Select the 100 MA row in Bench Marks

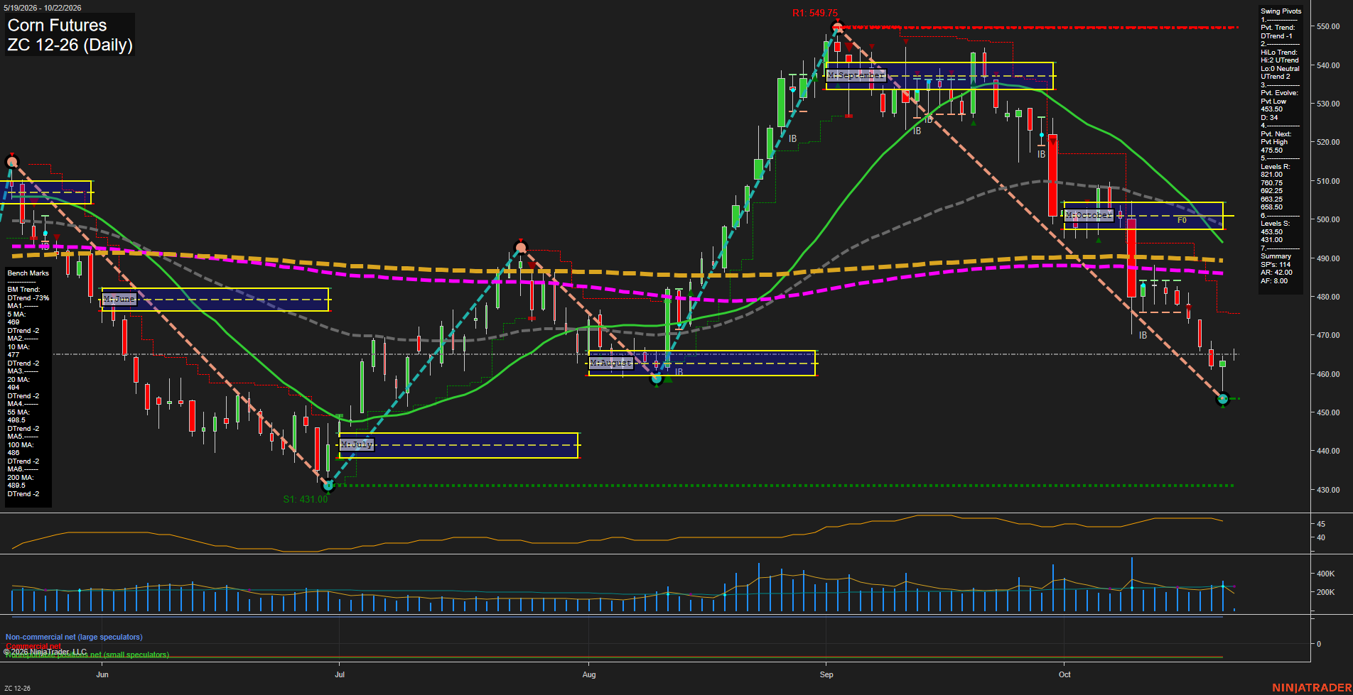tap(20, 445)
